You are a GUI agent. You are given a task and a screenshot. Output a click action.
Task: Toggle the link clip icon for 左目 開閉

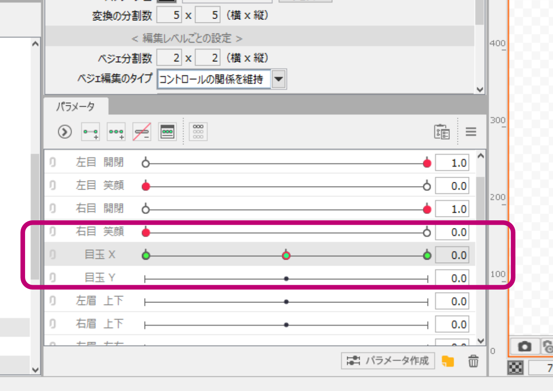click(x=52, y=162)
